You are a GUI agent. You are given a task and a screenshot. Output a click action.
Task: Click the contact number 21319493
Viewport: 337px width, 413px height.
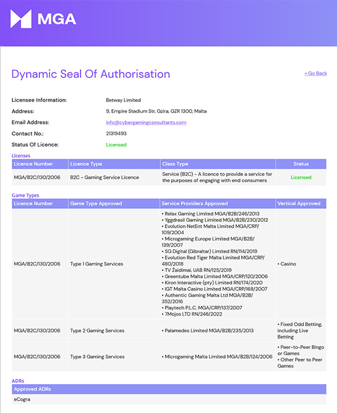116,133
